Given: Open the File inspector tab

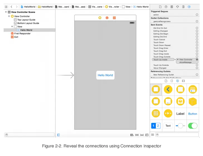Looking at the screenshot, I should [x=160, y=7].
